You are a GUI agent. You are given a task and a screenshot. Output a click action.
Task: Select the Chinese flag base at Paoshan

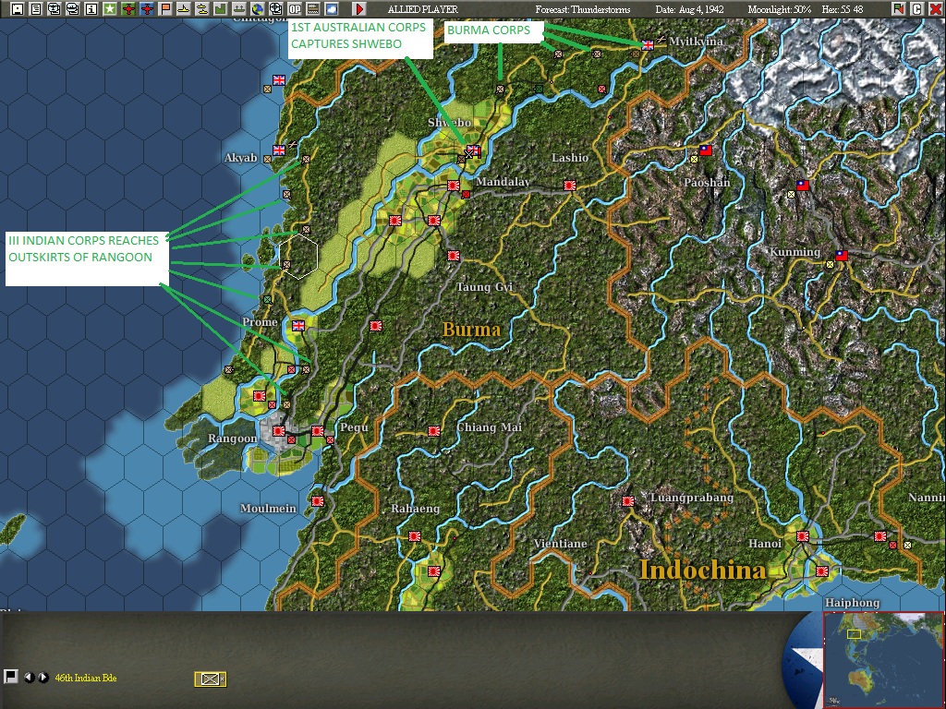tap(705, 150)
